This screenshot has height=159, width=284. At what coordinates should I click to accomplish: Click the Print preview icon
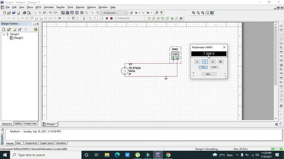[29, 13]
